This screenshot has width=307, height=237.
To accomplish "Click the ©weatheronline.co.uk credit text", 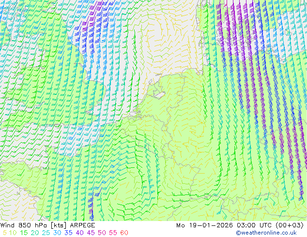I will (x=266, y=233).
